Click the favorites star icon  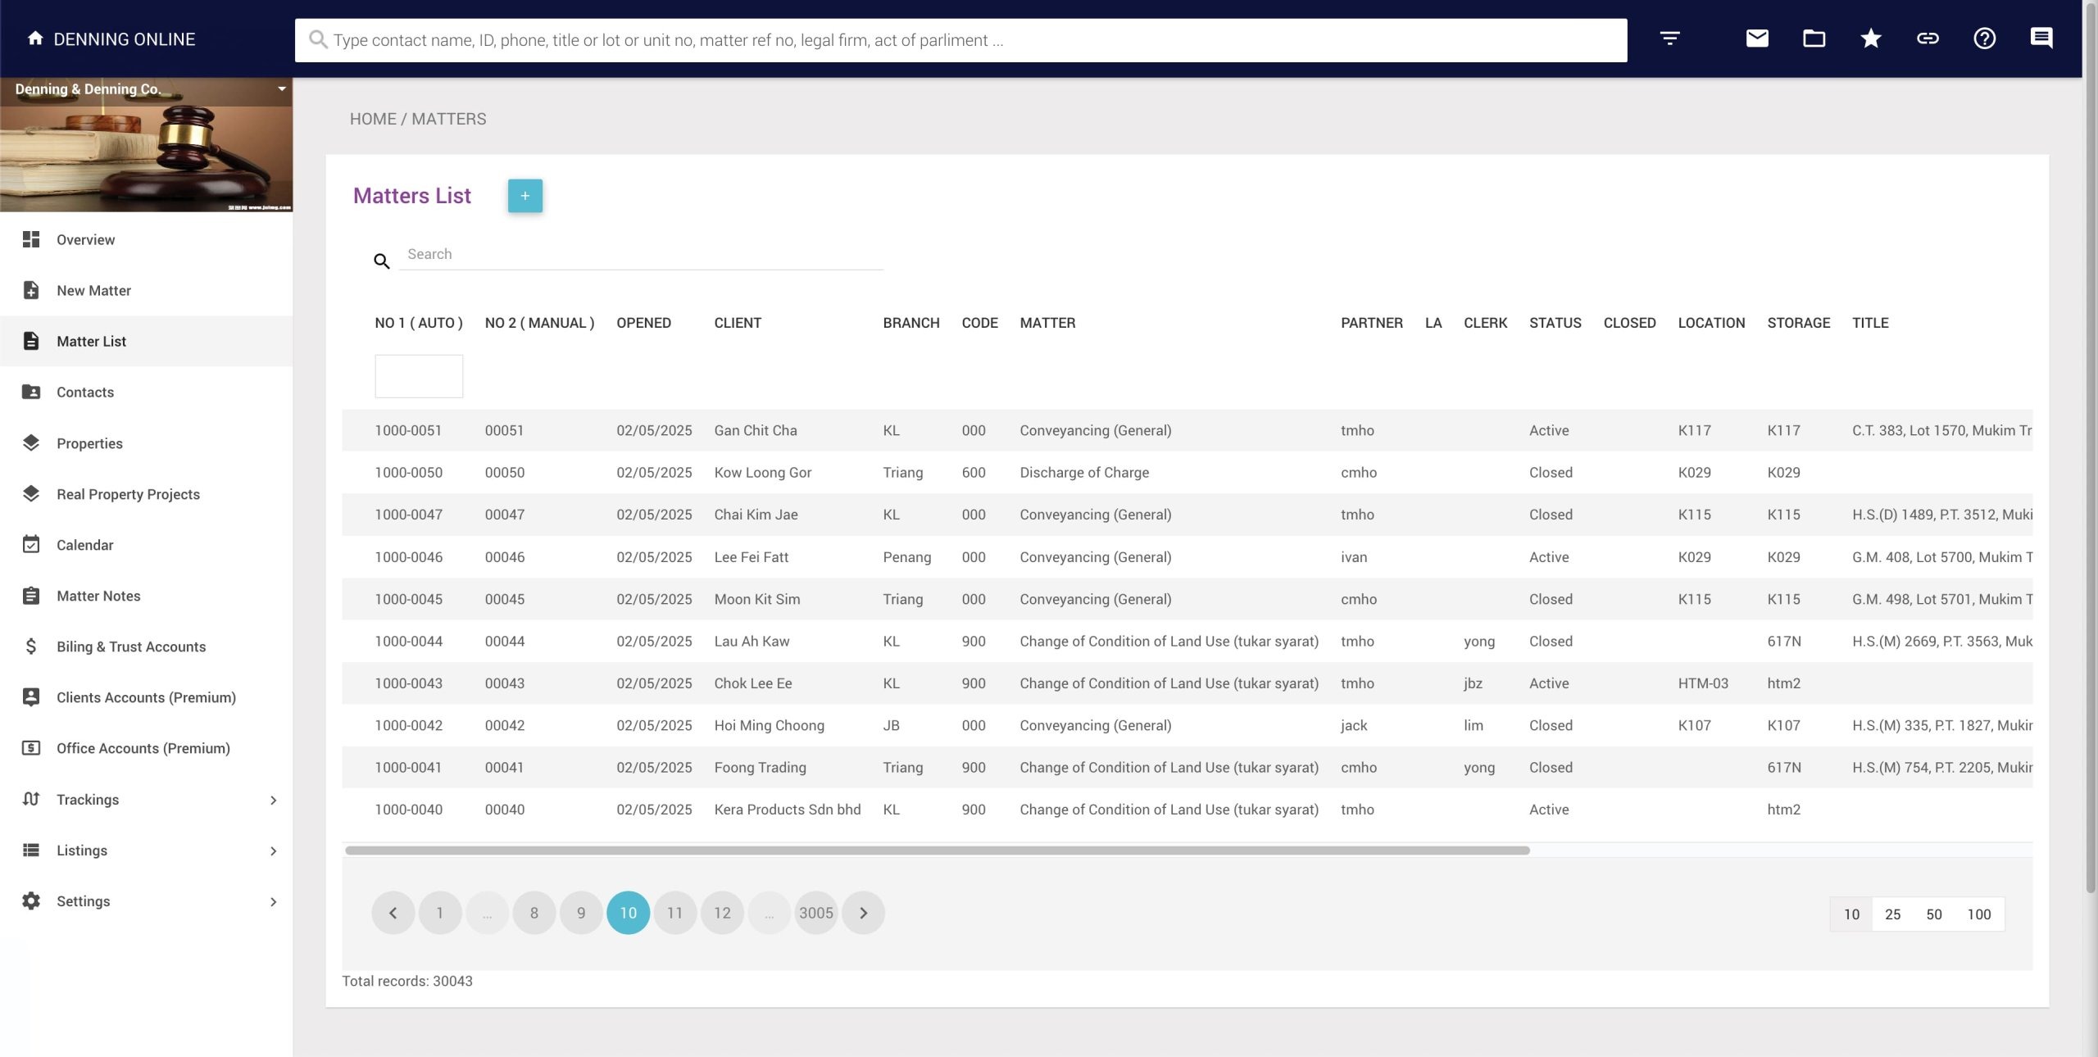point(1870,39)
